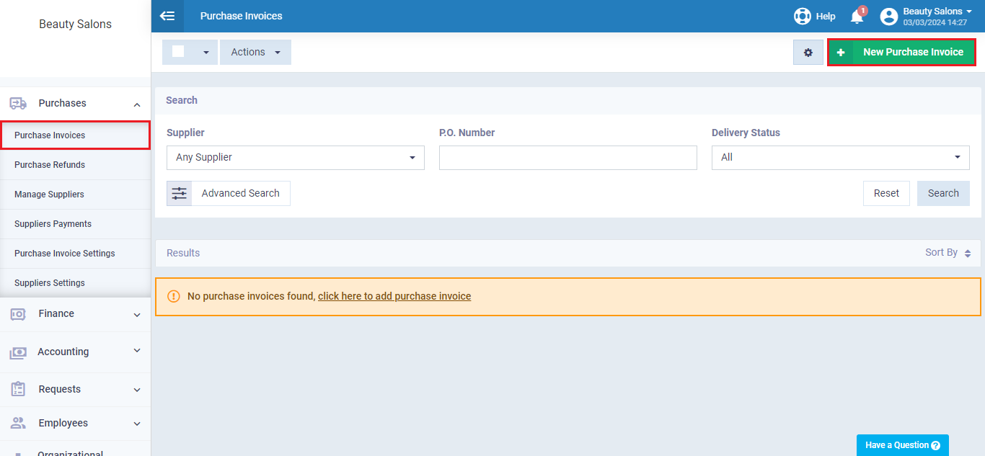Click the Purchases truck icon
This screenshot has height=456, width=985.
pyautogui.click(x=18, y=103)
